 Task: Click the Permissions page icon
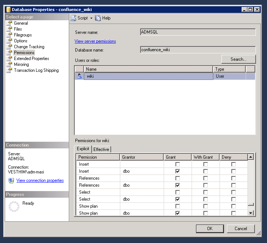click(9, 53)
